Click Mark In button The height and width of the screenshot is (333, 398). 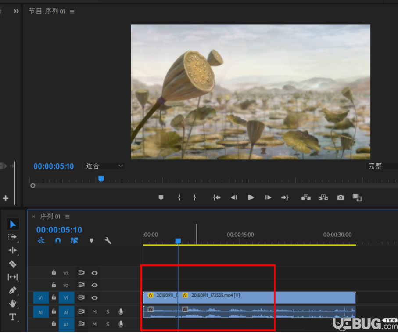click(179, 198)
